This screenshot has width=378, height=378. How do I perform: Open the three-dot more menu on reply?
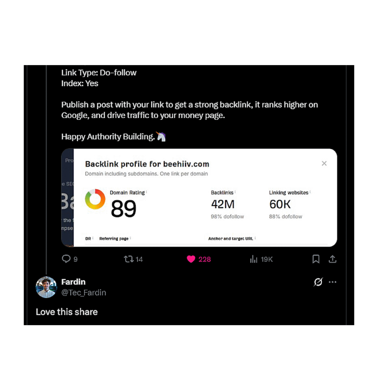[x=333, y=282]
